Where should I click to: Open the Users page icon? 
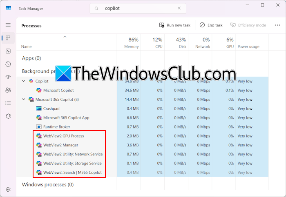(8, 90)
